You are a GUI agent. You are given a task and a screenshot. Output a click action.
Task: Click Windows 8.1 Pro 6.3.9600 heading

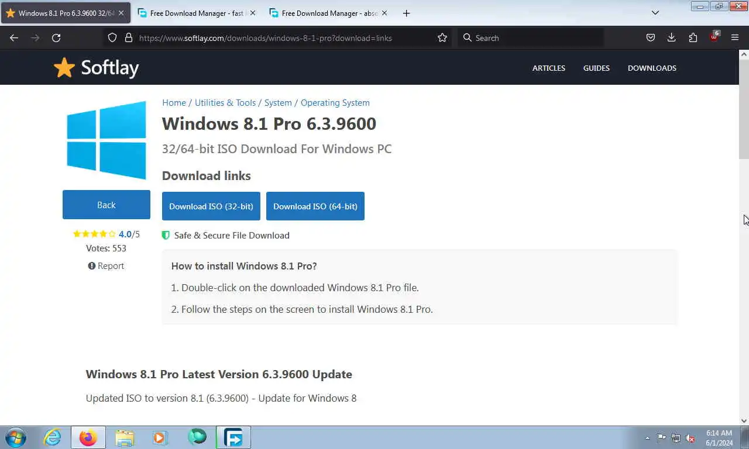(x=269, y=123)
